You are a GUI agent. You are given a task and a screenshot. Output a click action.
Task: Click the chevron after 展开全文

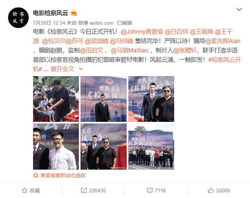(81, 69)
